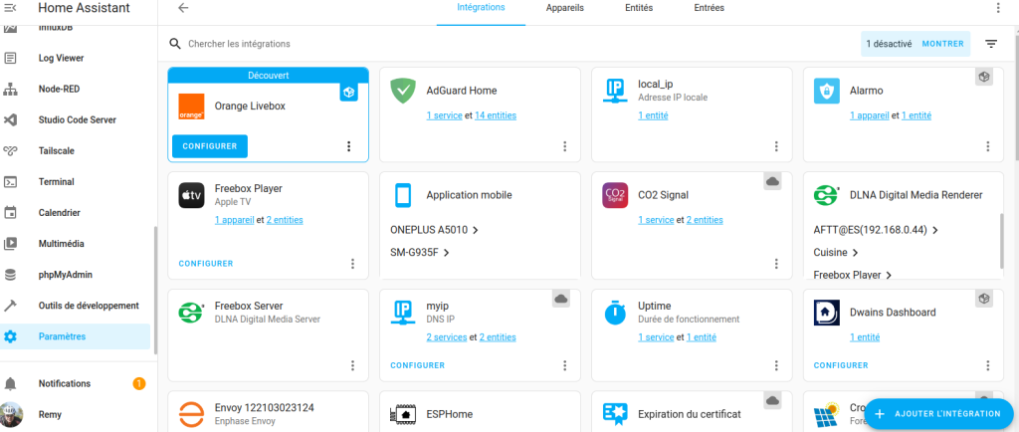Switch to the Entrées tab

click(709, 8)
